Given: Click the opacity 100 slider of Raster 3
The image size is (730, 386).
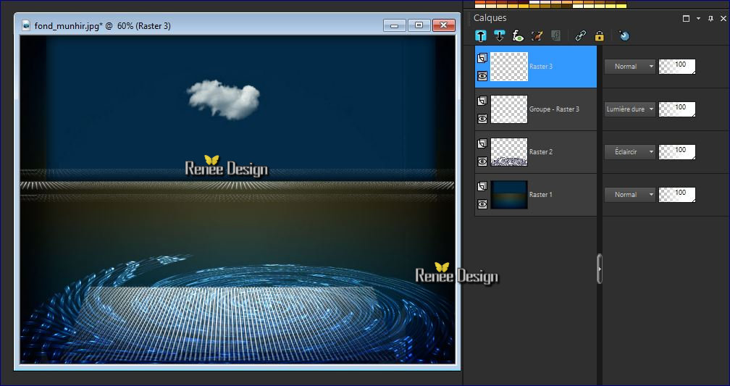Looking at the screenshot, I should click(x=677, y=67).
